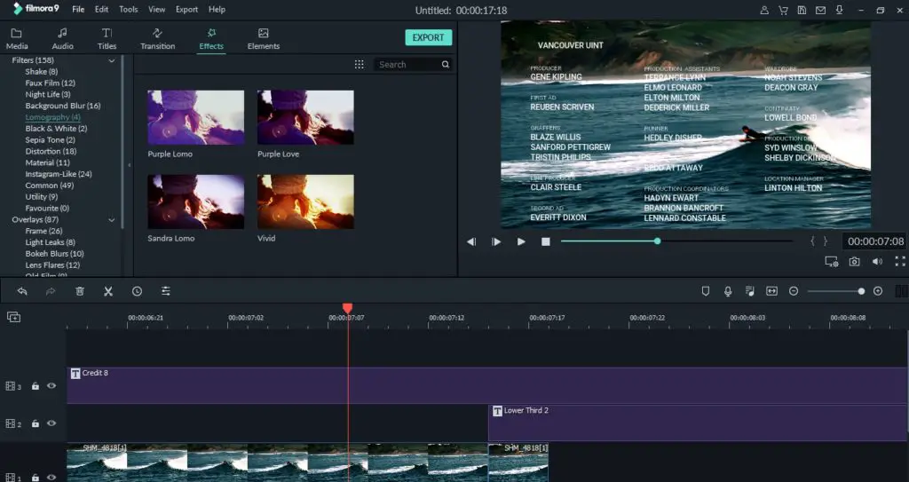Image resolution: width=909 pixels, height=482 pixels.
Task: Select the Purple Love effect thumbnail
Action: 305,117
